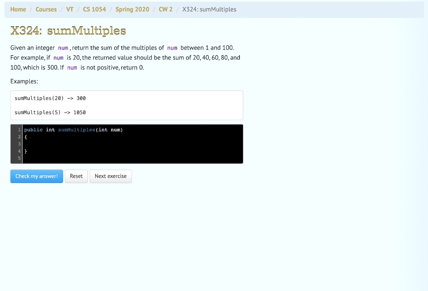428x291 pixels.
Task: Click the 'Examples:' label
Action: click(24, 81)
